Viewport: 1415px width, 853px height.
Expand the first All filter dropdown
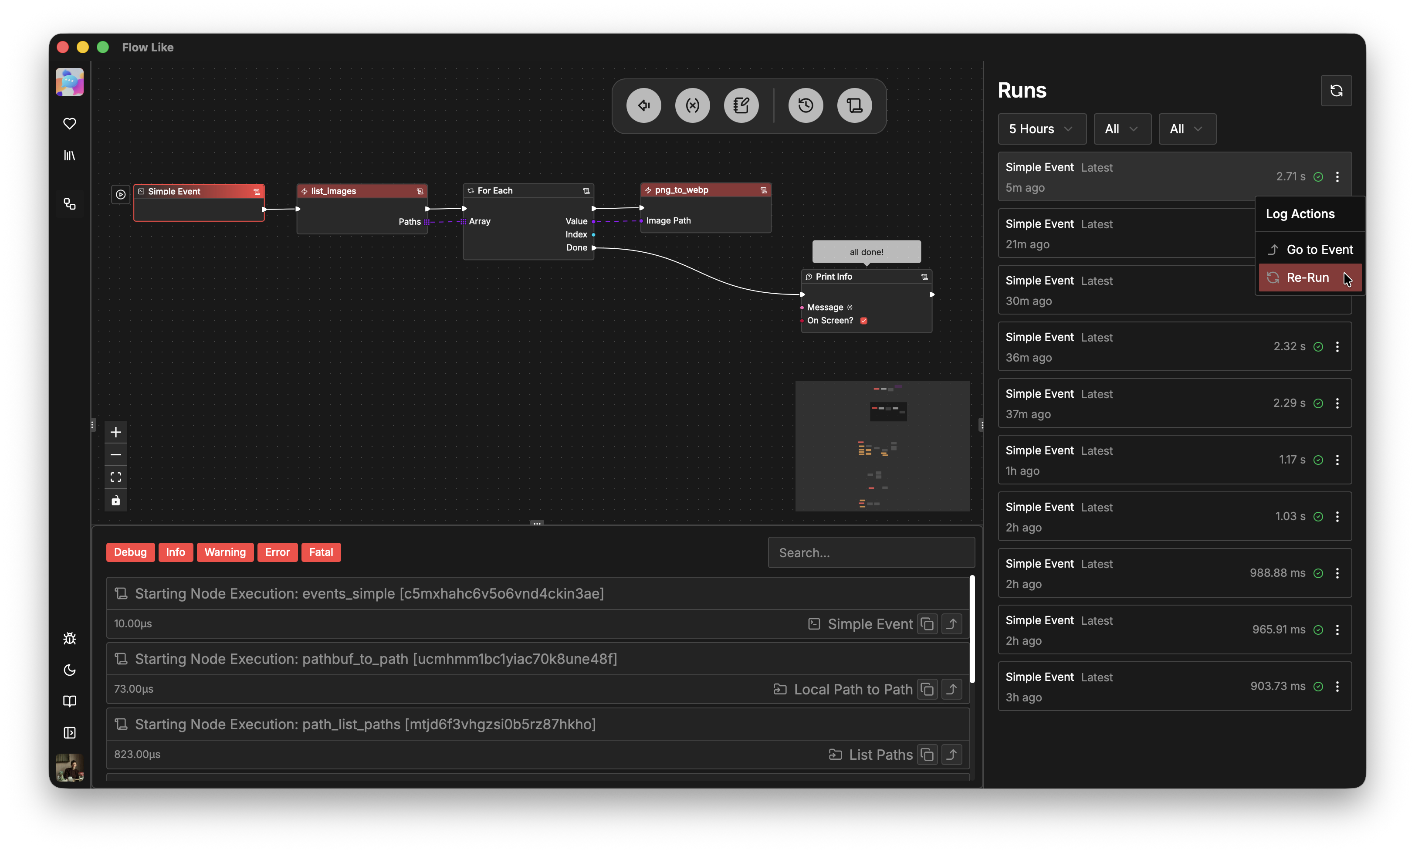pyautogui.click(x=1121, y=129)
